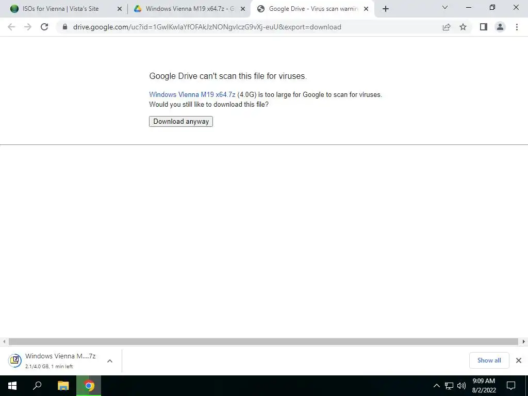Open File Explorer from the taskbar

(x=63, y=386)
